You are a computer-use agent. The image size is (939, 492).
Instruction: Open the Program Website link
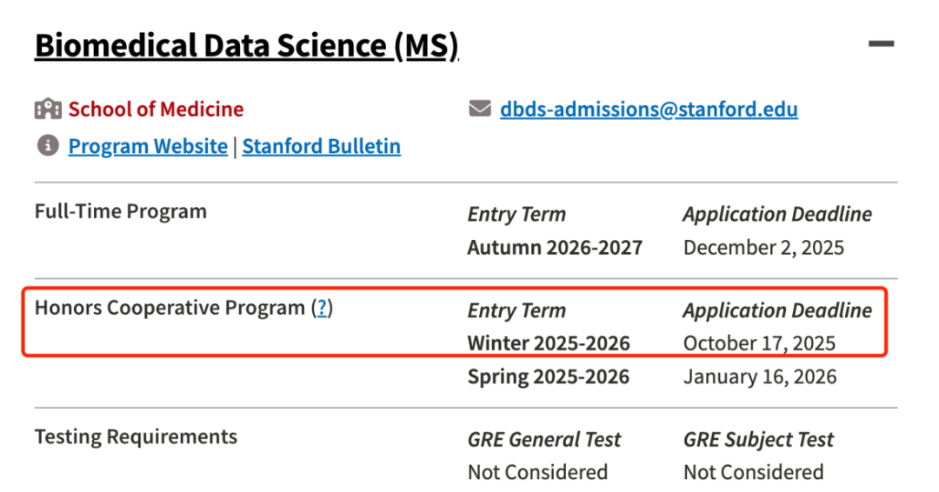click(x=148, y=146)
